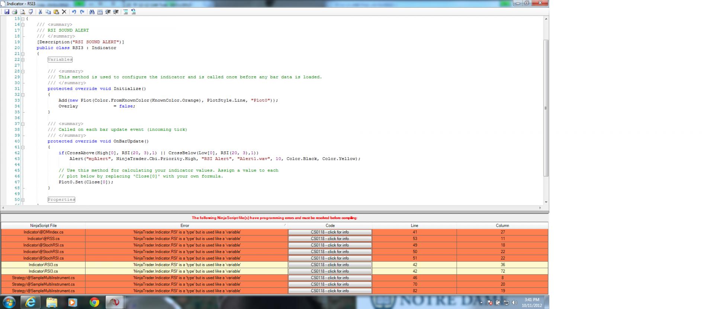714x309 pixels.
Task: Click the error message on the line-70 row
Action: pyautogui.click(x=187, y=284)
